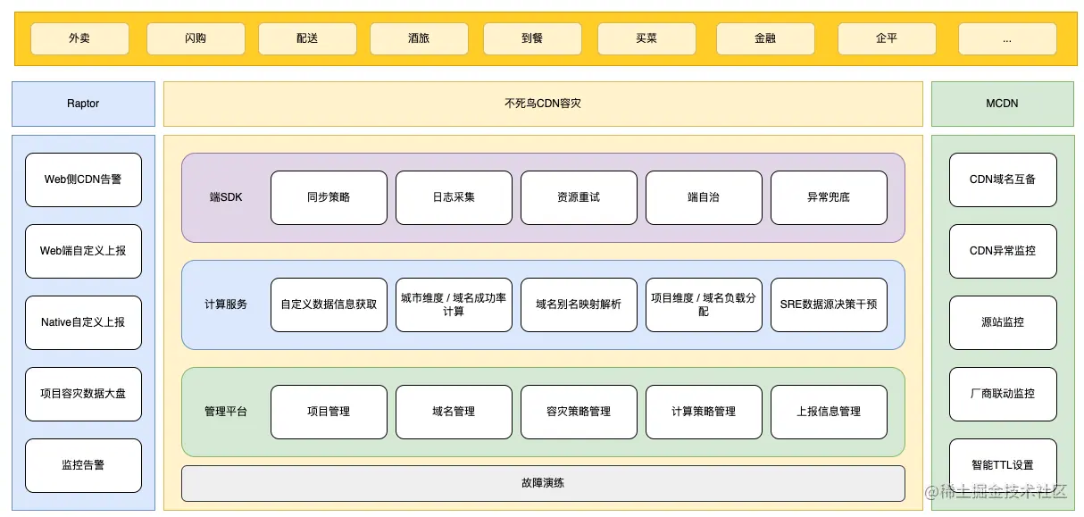Click the 计算策略管理 box
Viewport: 1084px width, 517px height.
click(x=704, y=412)
